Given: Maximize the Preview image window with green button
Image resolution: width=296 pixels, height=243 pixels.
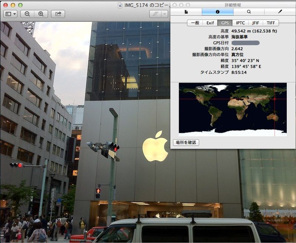Looking at the screenshot, I should 20,5.
